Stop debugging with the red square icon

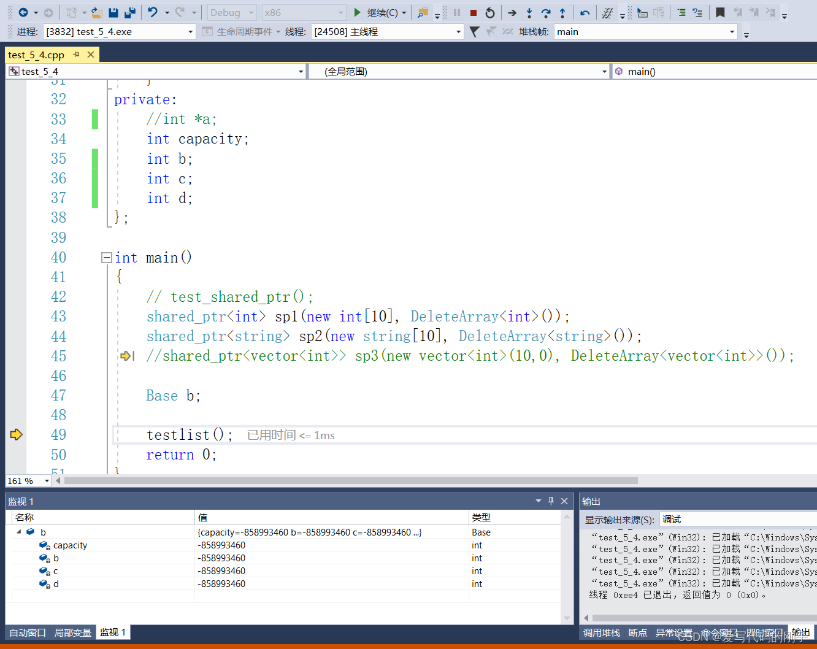(474, 12)
